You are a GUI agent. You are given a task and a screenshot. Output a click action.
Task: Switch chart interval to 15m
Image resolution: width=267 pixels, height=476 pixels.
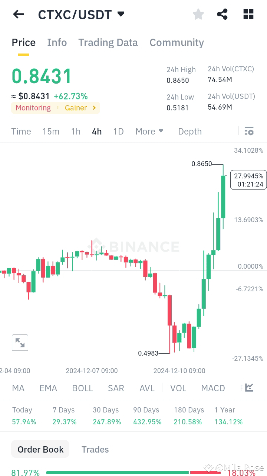coord(51,131)
